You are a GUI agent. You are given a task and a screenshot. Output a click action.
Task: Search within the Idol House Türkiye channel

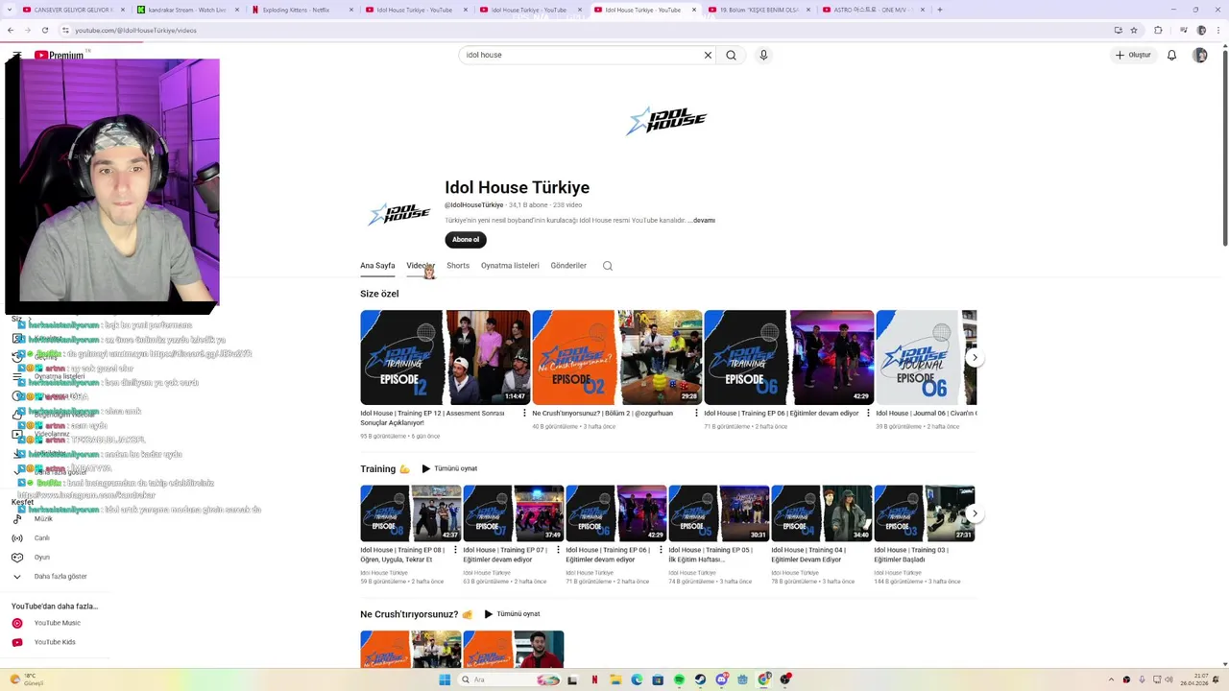coord(607,266)
